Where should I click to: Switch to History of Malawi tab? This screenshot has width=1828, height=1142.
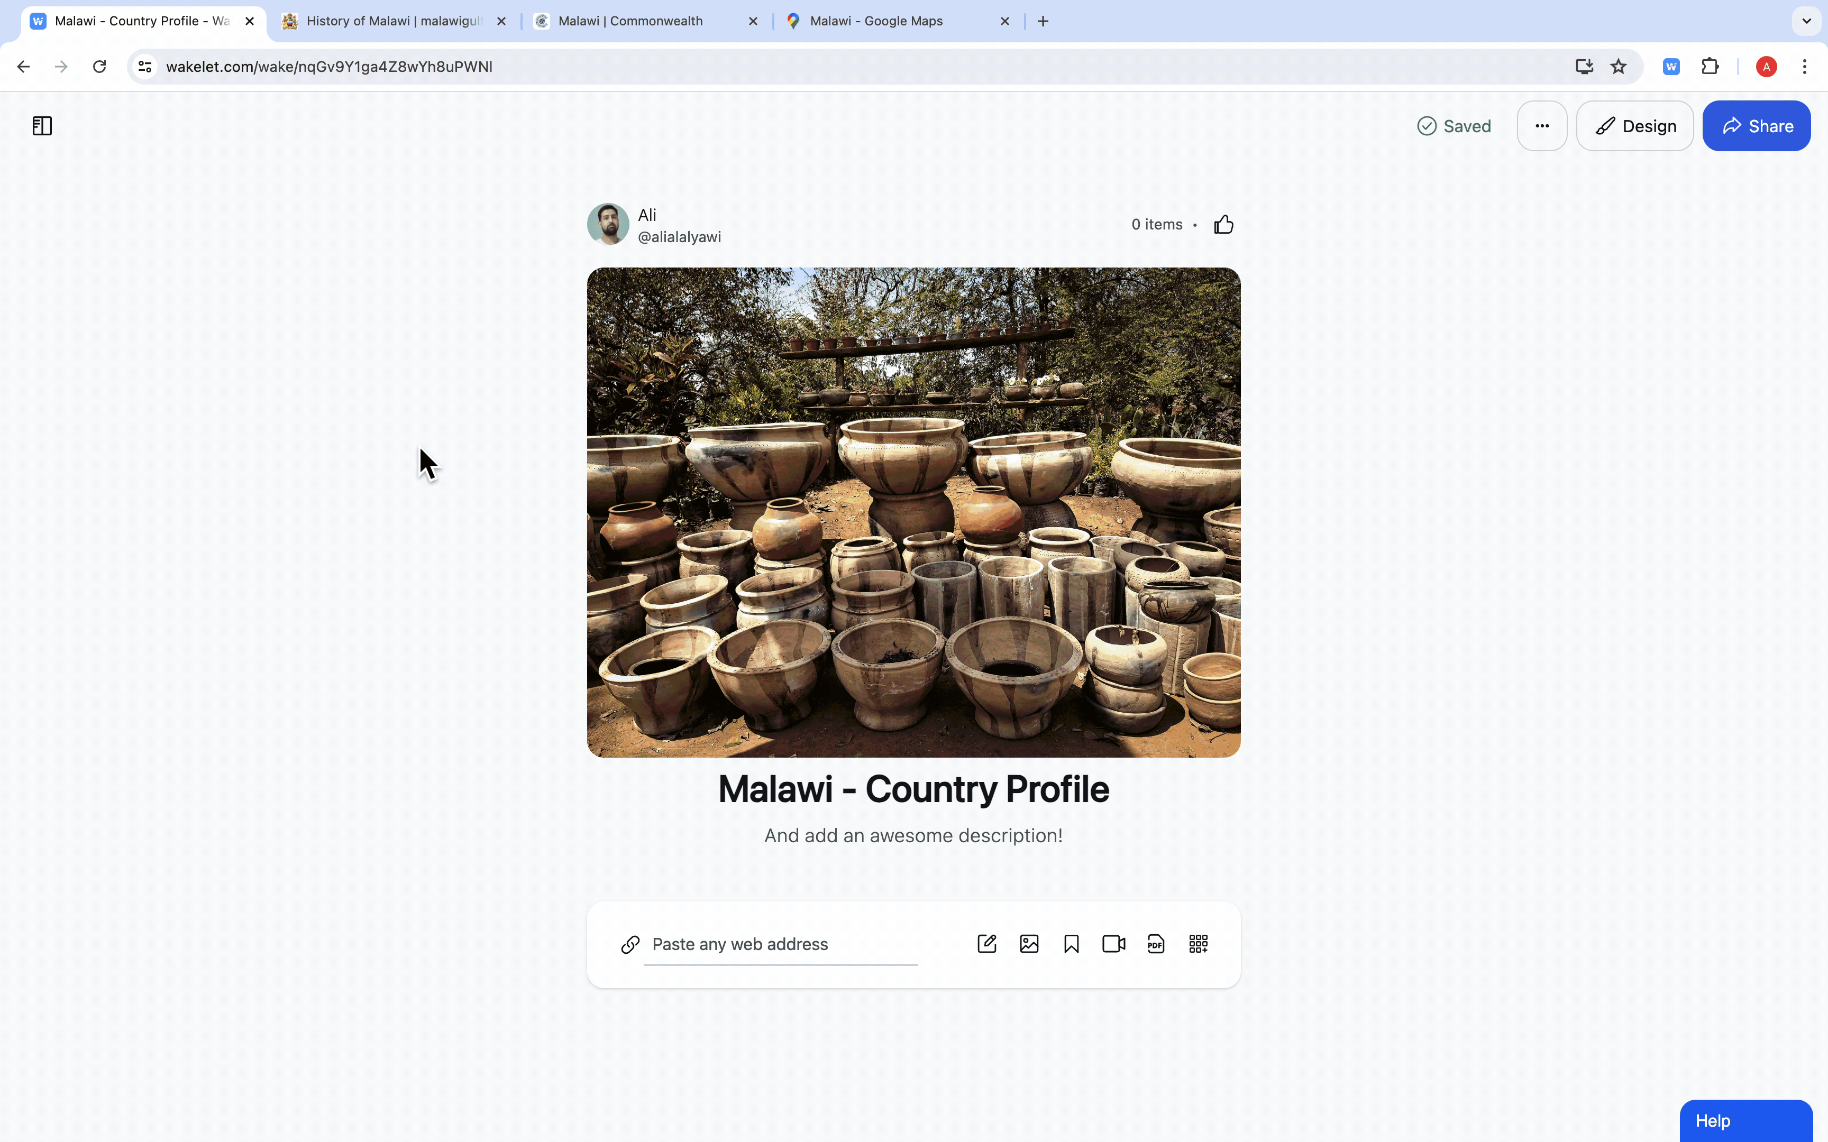(x=393, y=21)
